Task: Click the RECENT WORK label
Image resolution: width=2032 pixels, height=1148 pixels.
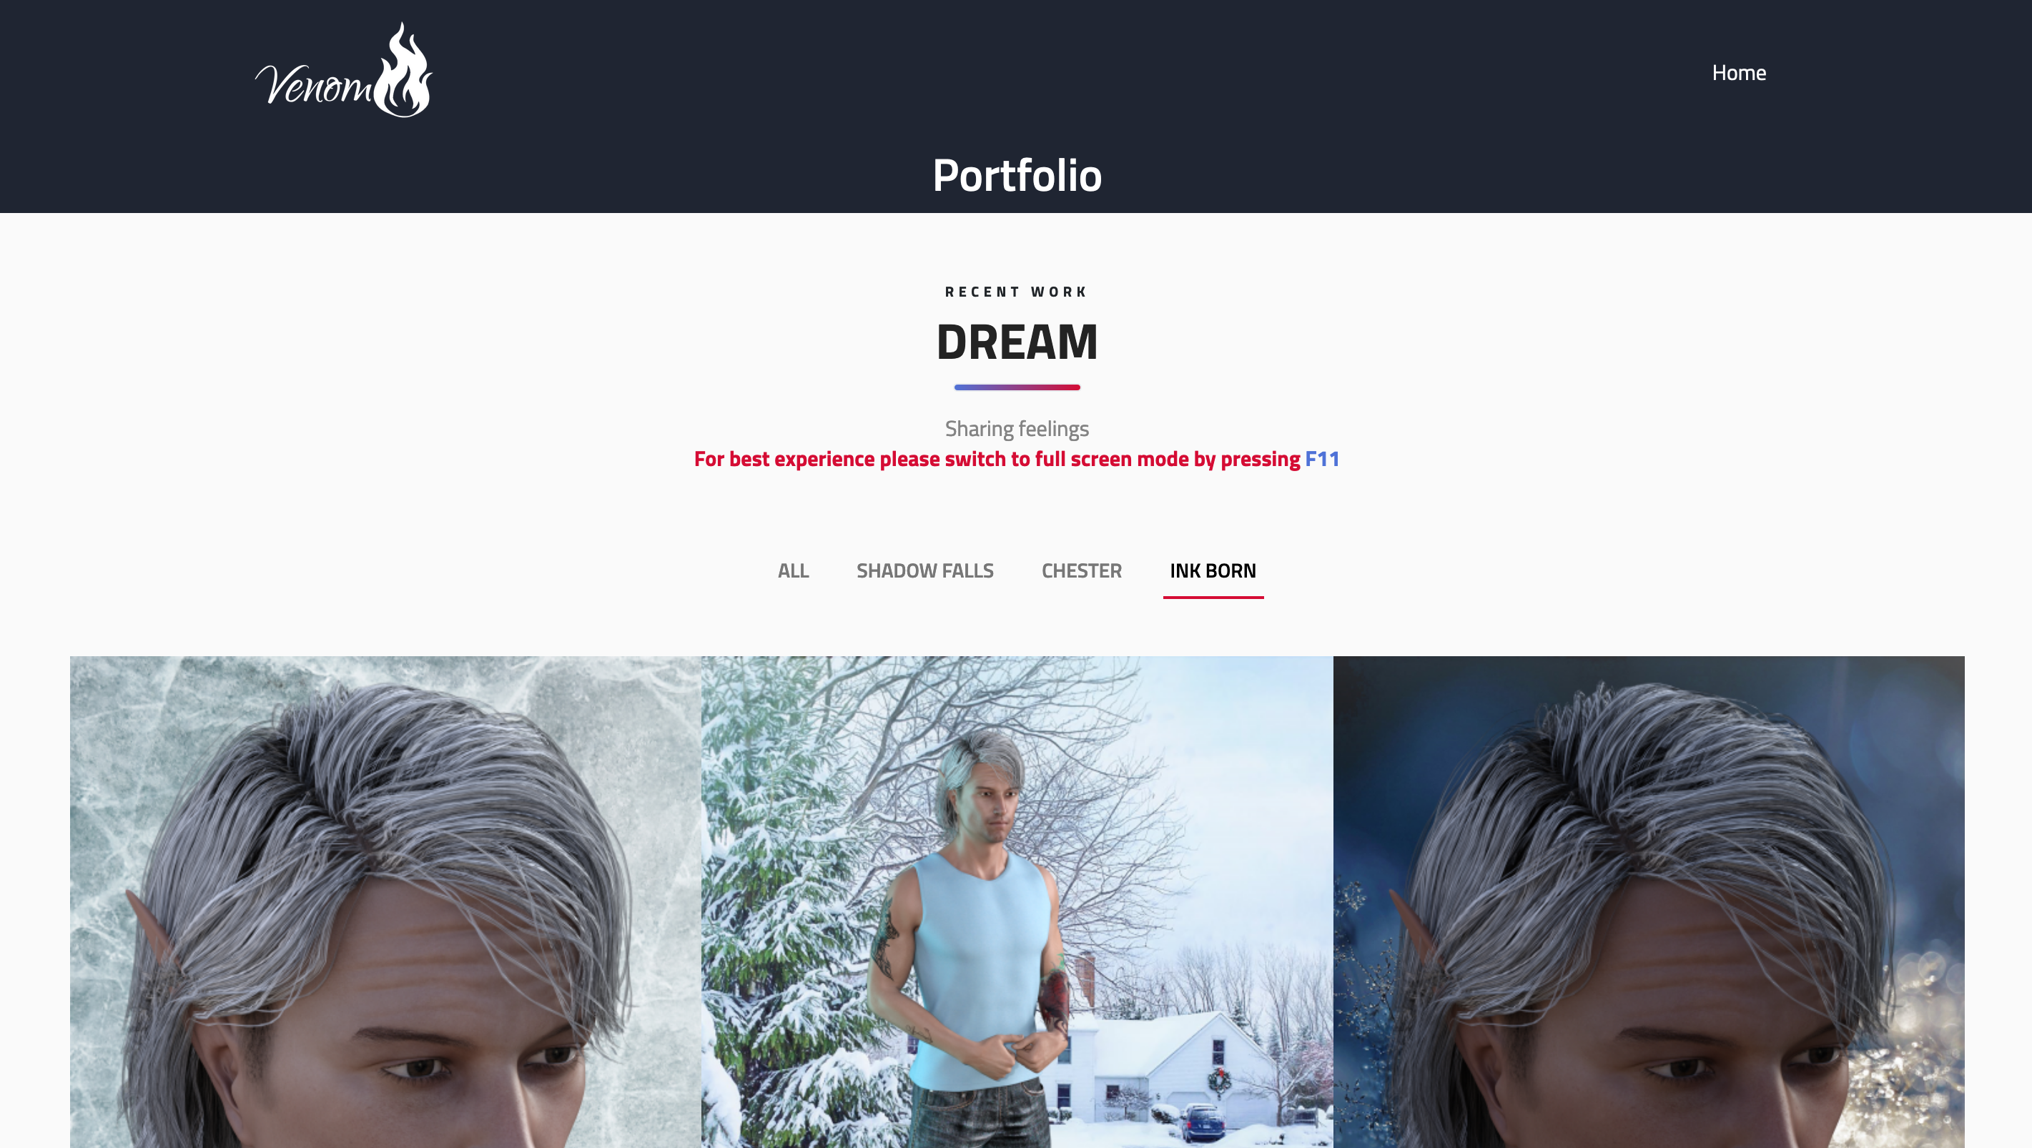Action: pos(1016,292)
